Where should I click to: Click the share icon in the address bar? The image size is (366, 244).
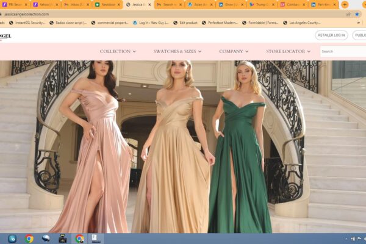pyautogui.click(x=348, y=13)
